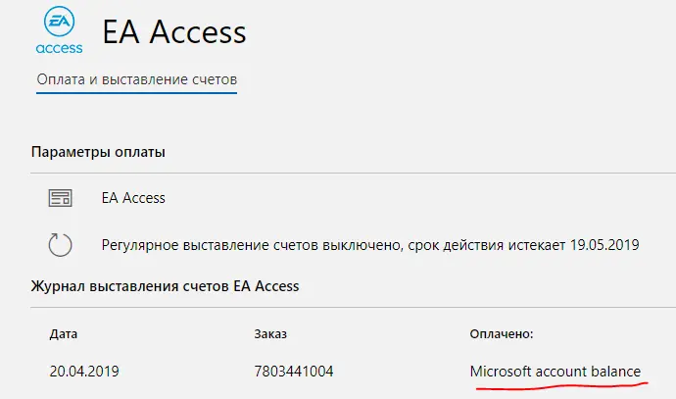
Task: Click the Оплачено column header
Action: [502, 334]
